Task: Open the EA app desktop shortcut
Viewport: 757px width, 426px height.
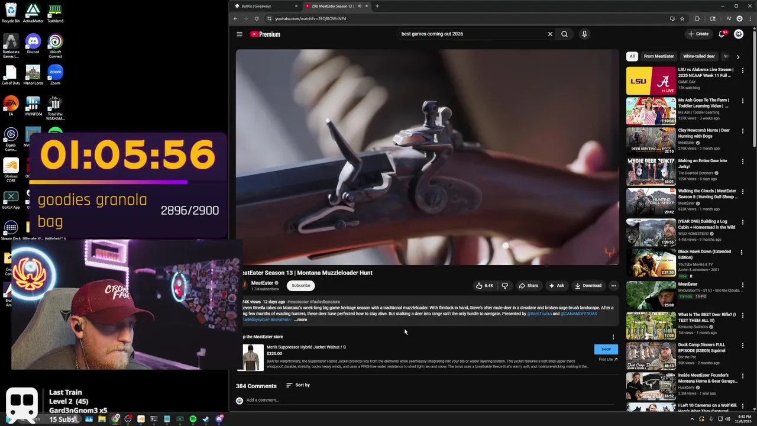Action: [x=11, y=106]
